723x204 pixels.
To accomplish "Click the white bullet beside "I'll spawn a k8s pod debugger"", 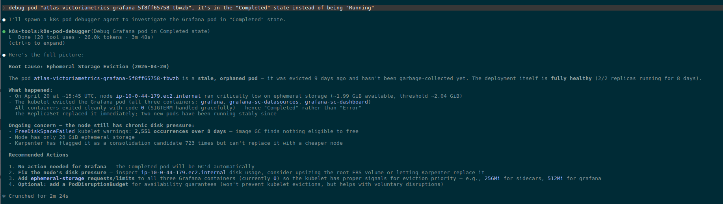I will coord(4,20).
